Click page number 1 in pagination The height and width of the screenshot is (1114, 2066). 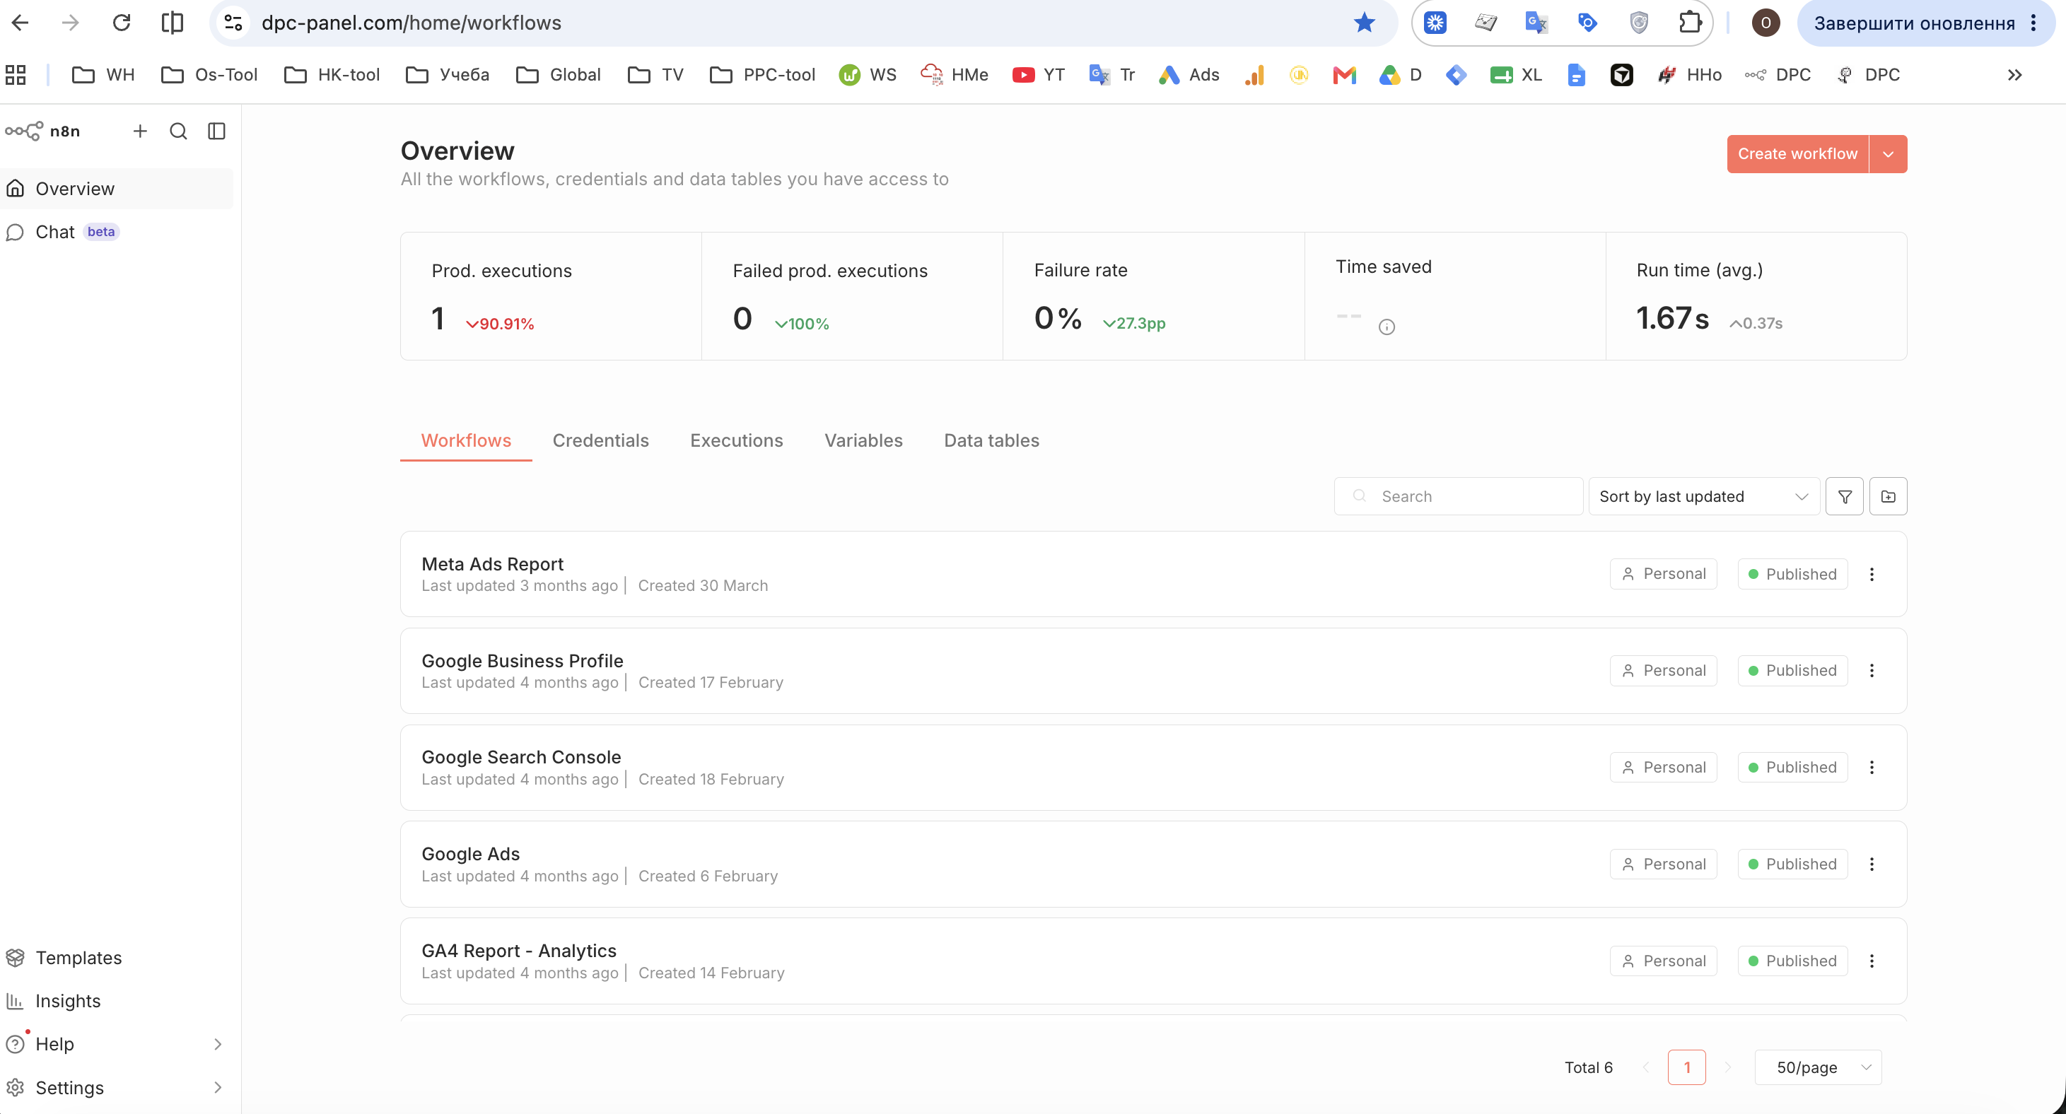point(1686,1067)
